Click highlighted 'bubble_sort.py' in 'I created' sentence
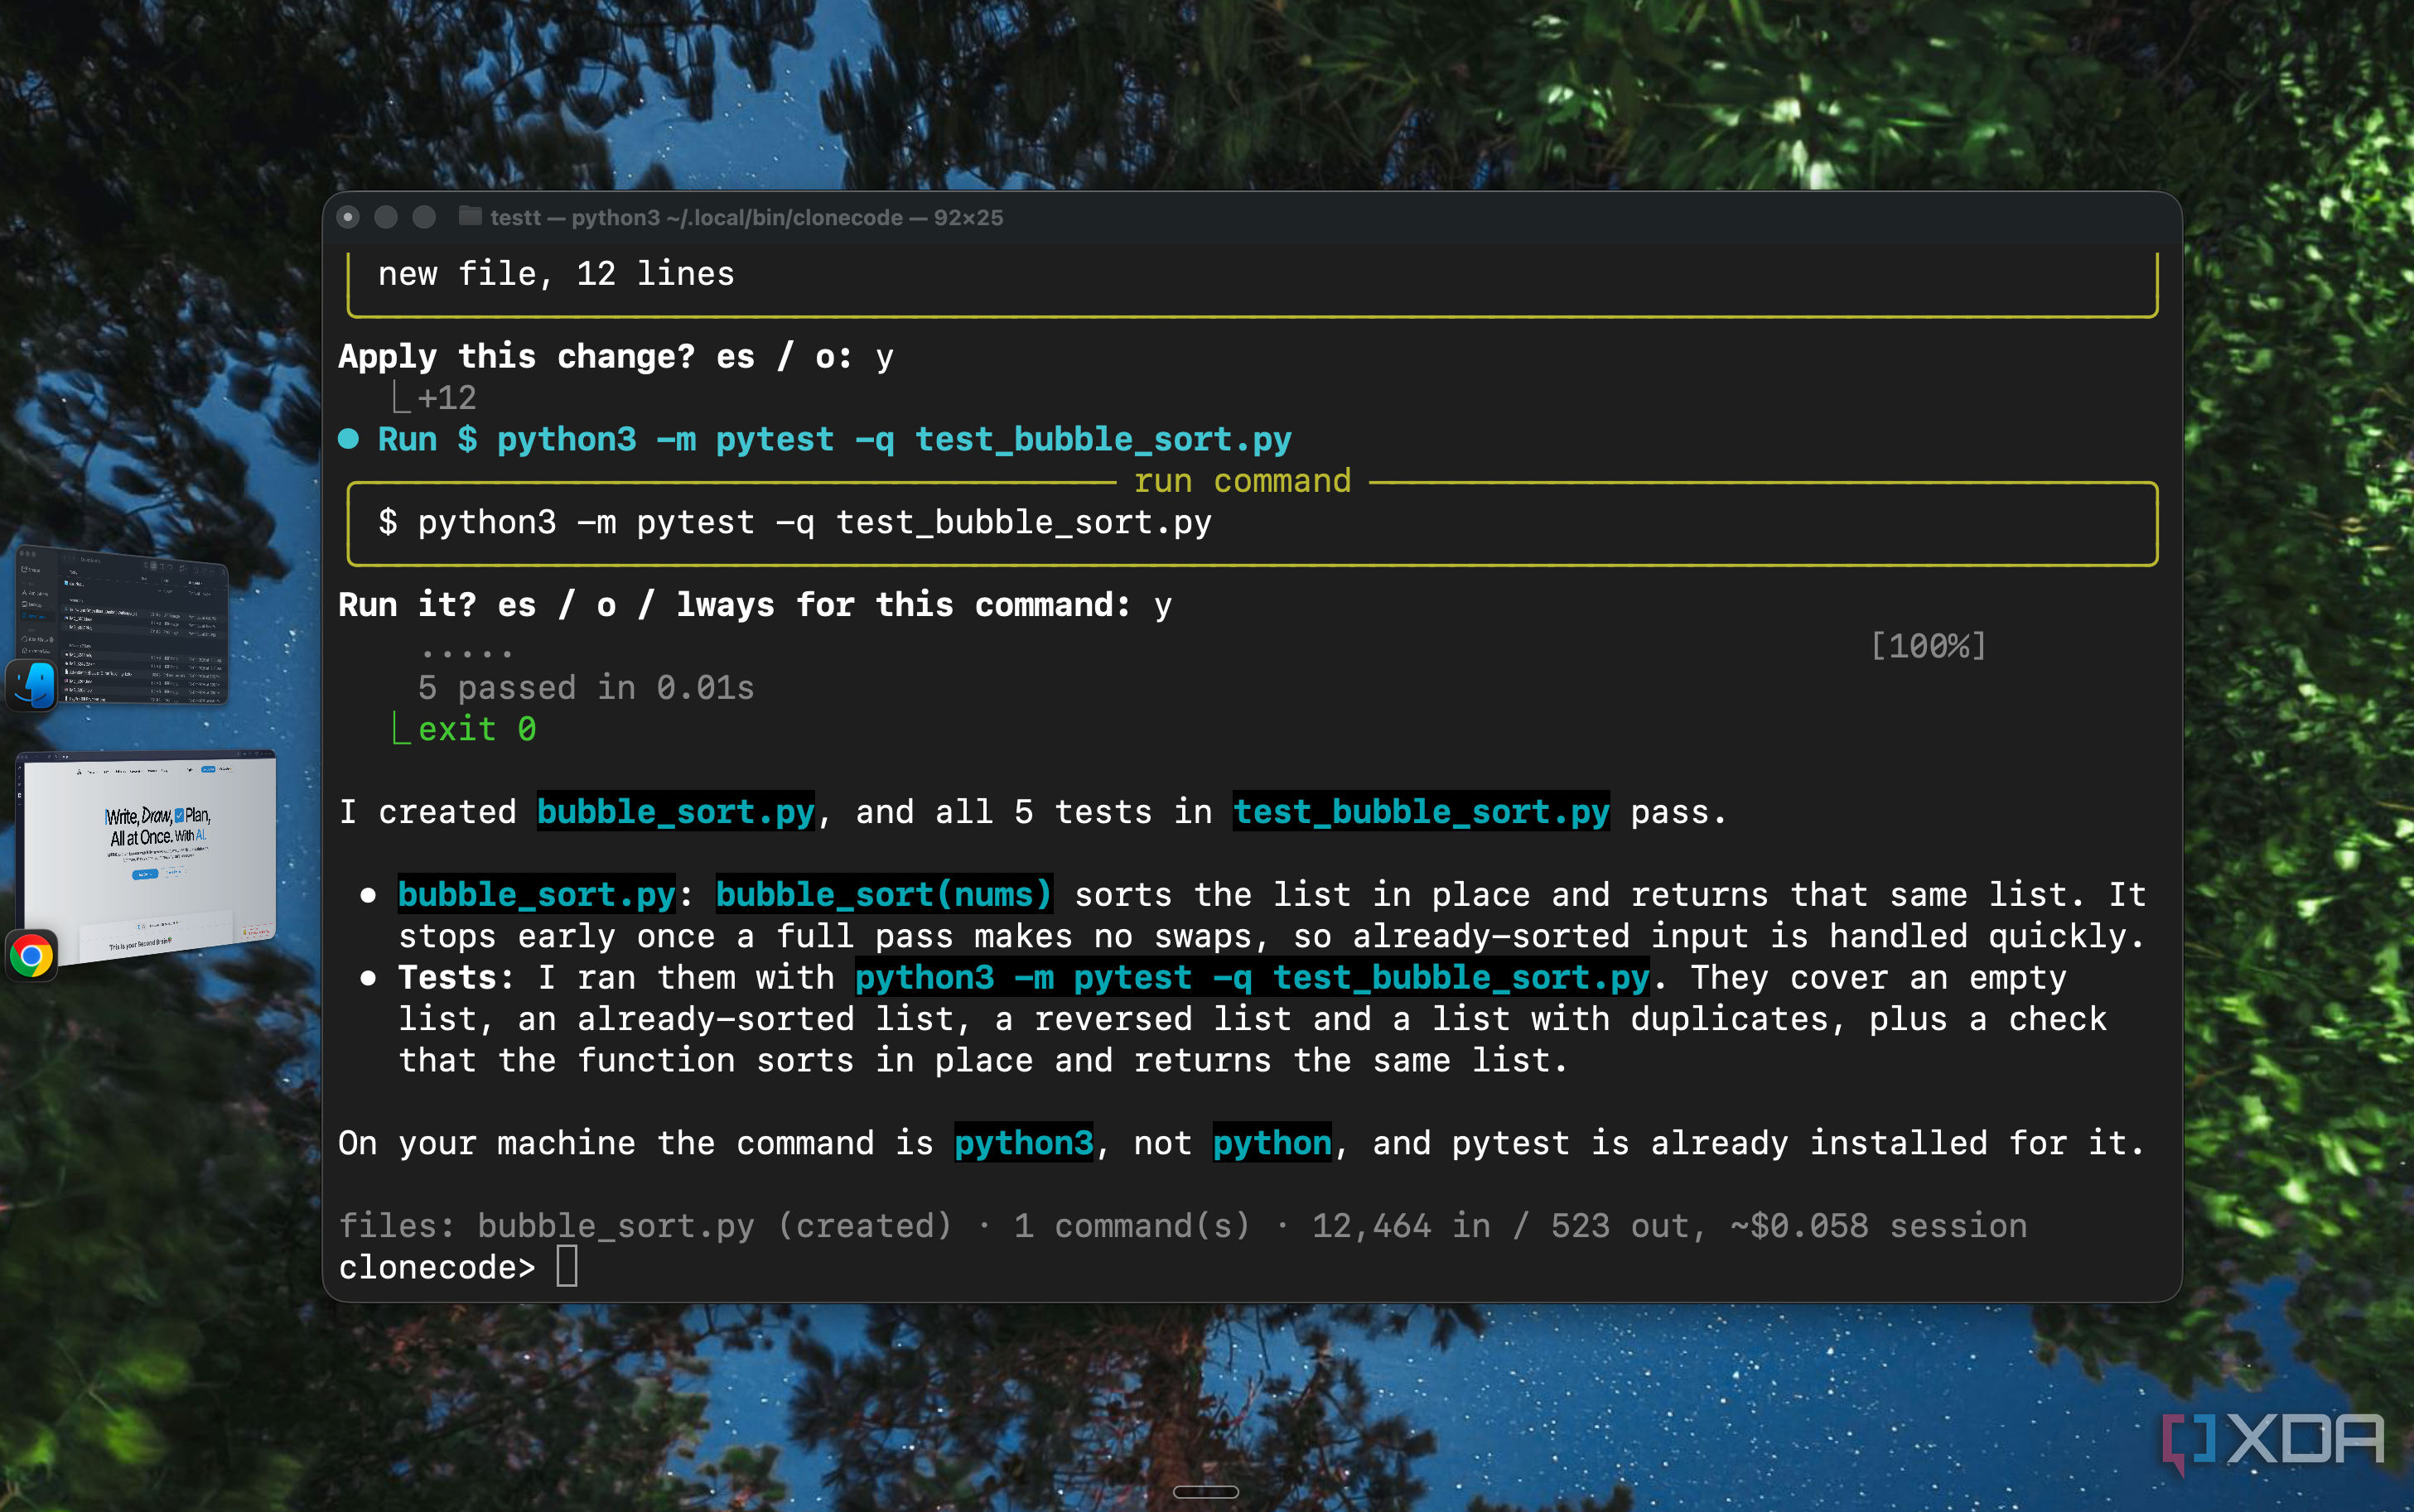2414x1512 pixels. 676,812
